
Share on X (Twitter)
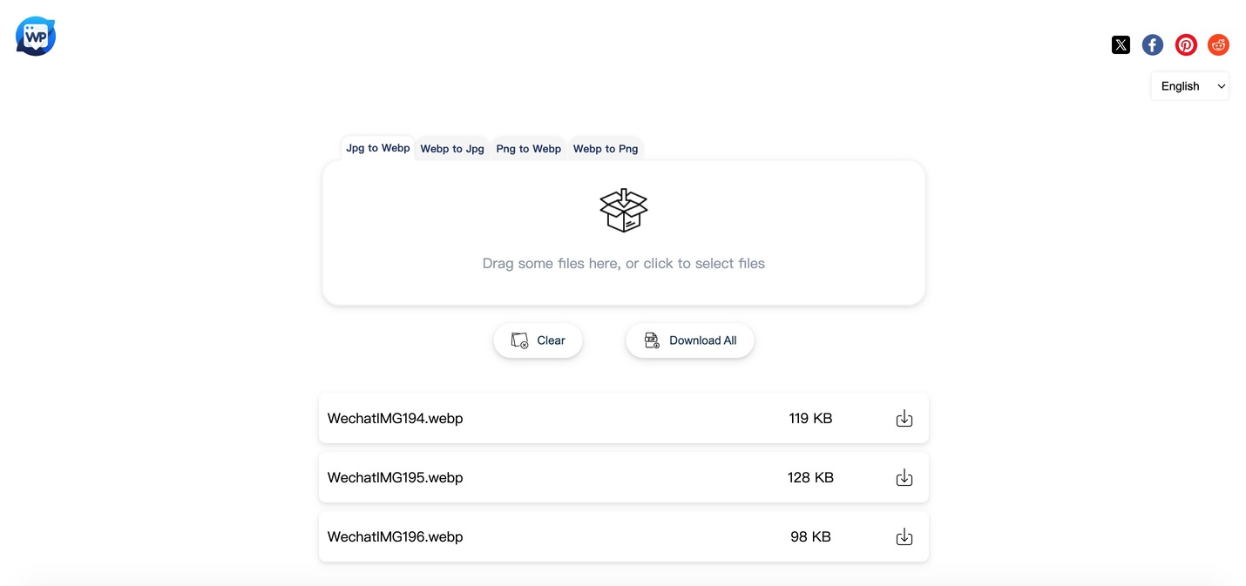click(x=1121, y=45)
